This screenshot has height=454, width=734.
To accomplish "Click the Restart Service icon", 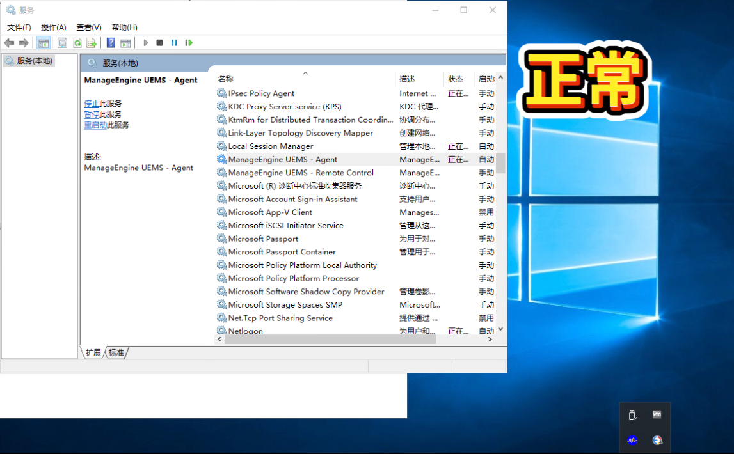I will [189, 43].
